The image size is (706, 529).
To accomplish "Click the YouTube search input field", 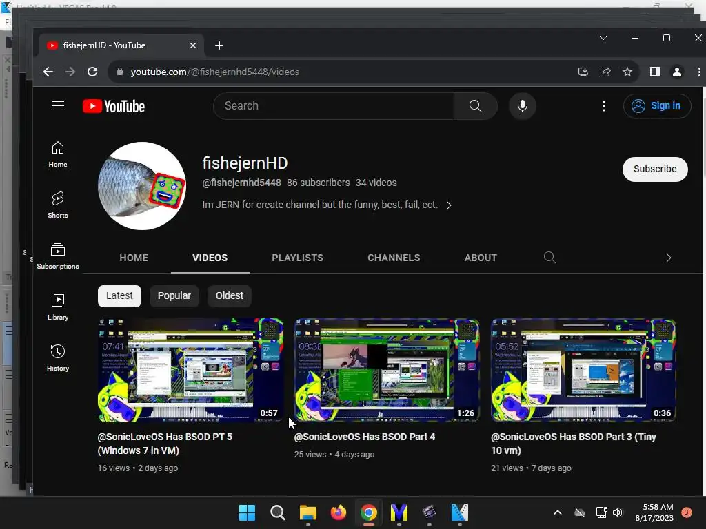I will pyautogui.click(x=334, y=106).
